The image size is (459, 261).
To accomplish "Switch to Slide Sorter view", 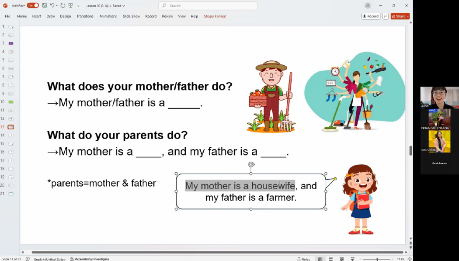I will point(331,259).
